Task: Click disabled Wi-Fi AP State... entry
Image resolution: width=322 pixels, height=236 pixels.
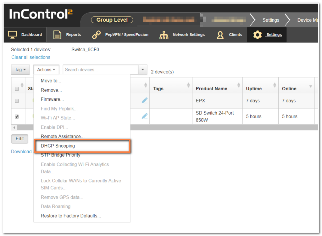Action: pyautogui.click(x=58, y=118)
